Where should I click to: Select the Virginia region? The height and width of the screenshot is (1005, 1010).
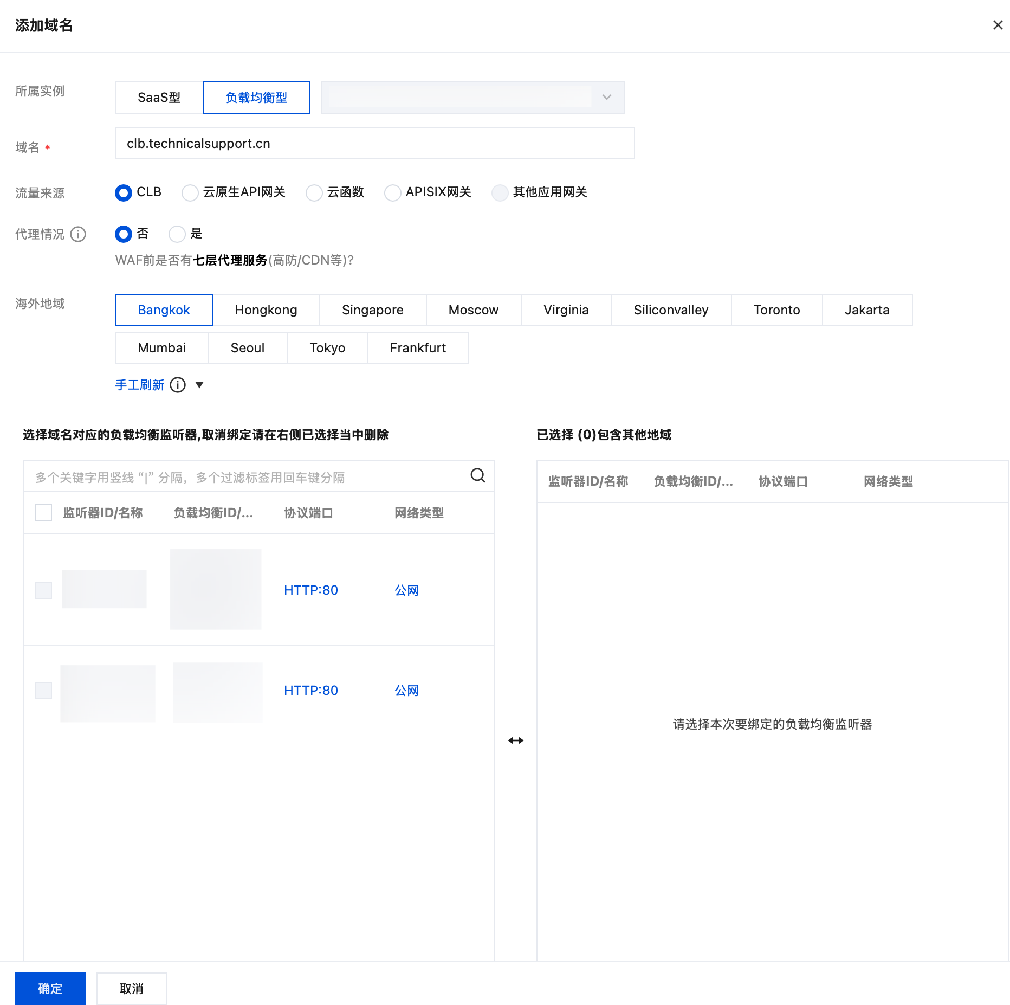pos(566,310)
